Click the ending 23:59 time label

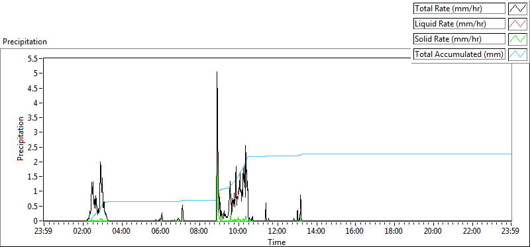point(511,232)
